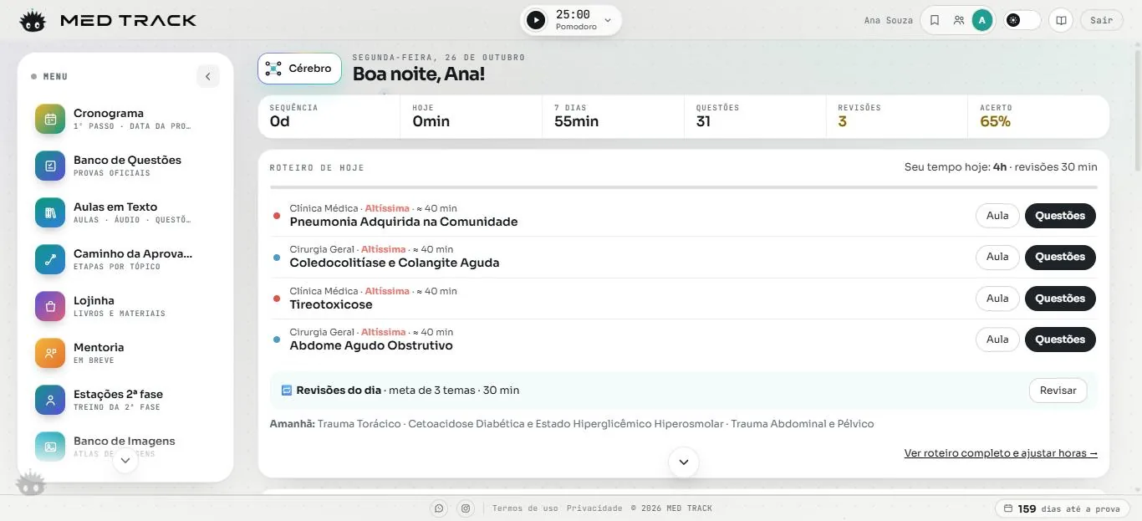Screen dimensions: 1142x521
Task: Open Privacidade link in footer
Action: (x=594, y=508)
